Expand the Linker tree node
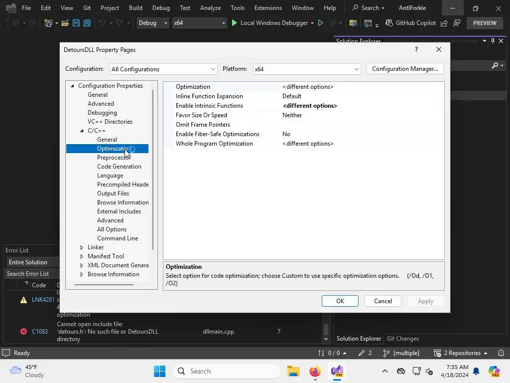The image size is (510, 383). tap(82, 247)
